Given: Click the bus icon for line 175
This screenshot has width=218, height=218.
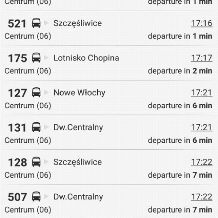Looking at the screenshot, I should coord(36,58).
